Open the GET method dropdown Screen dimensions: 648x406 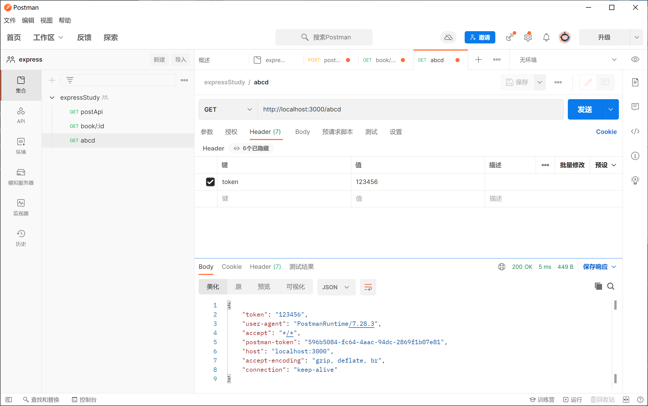click(228, 109)
